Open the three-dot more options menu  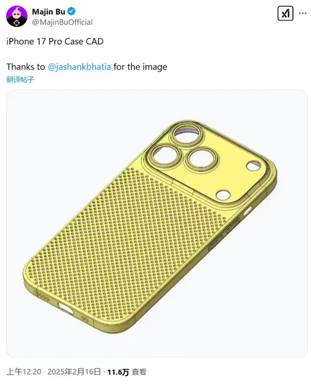point(303,13)
